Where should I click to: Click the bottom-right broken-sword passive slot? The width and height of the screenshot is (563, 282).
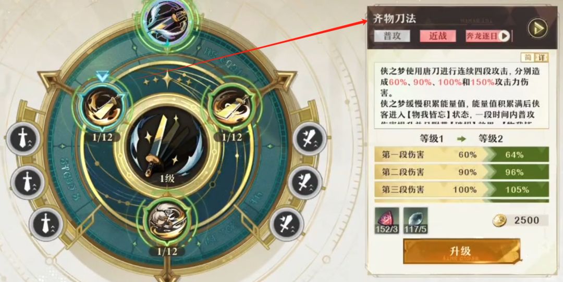click(x=287, y=224)
